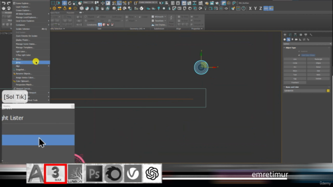The width and height of the screenshot is (333, 187).
Task: Toggle the Start New Shape checkbox
Action: tap(299, 55)
